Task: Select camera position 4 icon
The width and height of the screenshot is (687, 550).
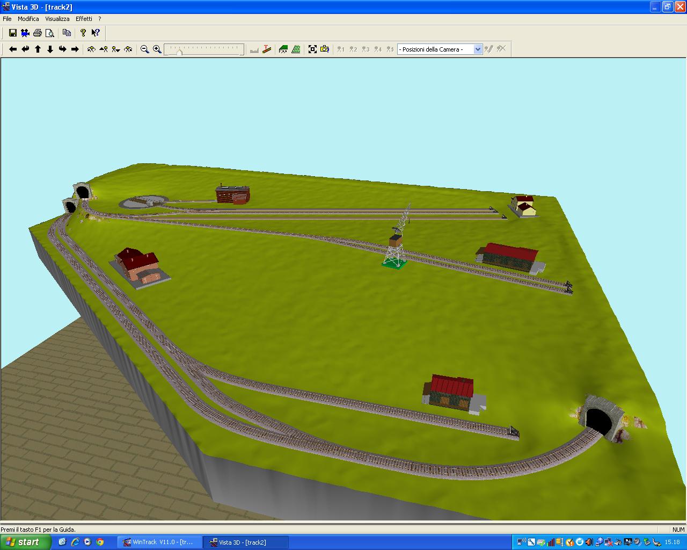Action: coord(378,49)
